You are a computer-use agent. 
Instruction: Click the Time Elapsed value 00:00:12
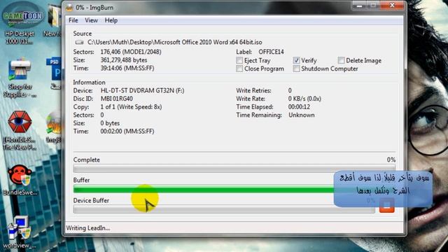coord(299,107)
